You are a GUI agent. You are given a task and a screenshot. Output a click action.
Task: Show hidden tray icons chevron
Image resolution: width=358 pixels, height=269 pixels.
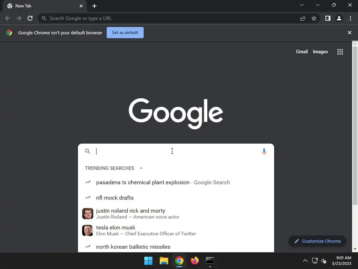tap(305, 261)
